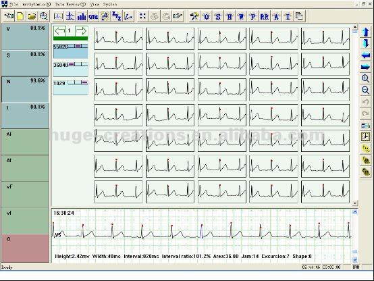
Task: Go to next template page arrow
Action: click(x=82, y=31)
